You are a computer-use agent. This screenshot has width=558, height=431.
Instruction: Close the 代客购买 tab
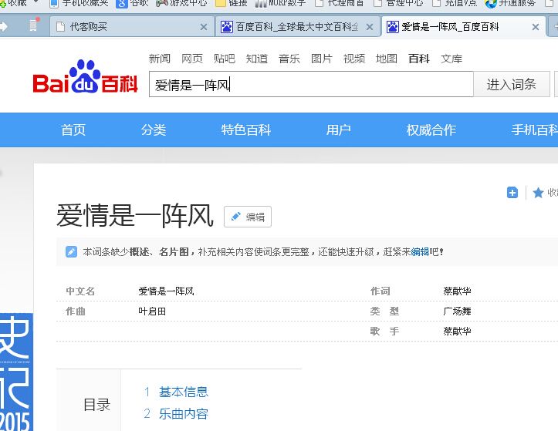204,27
